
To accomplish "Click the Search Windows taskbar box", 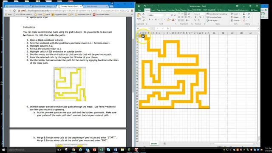I will [31, 150].
